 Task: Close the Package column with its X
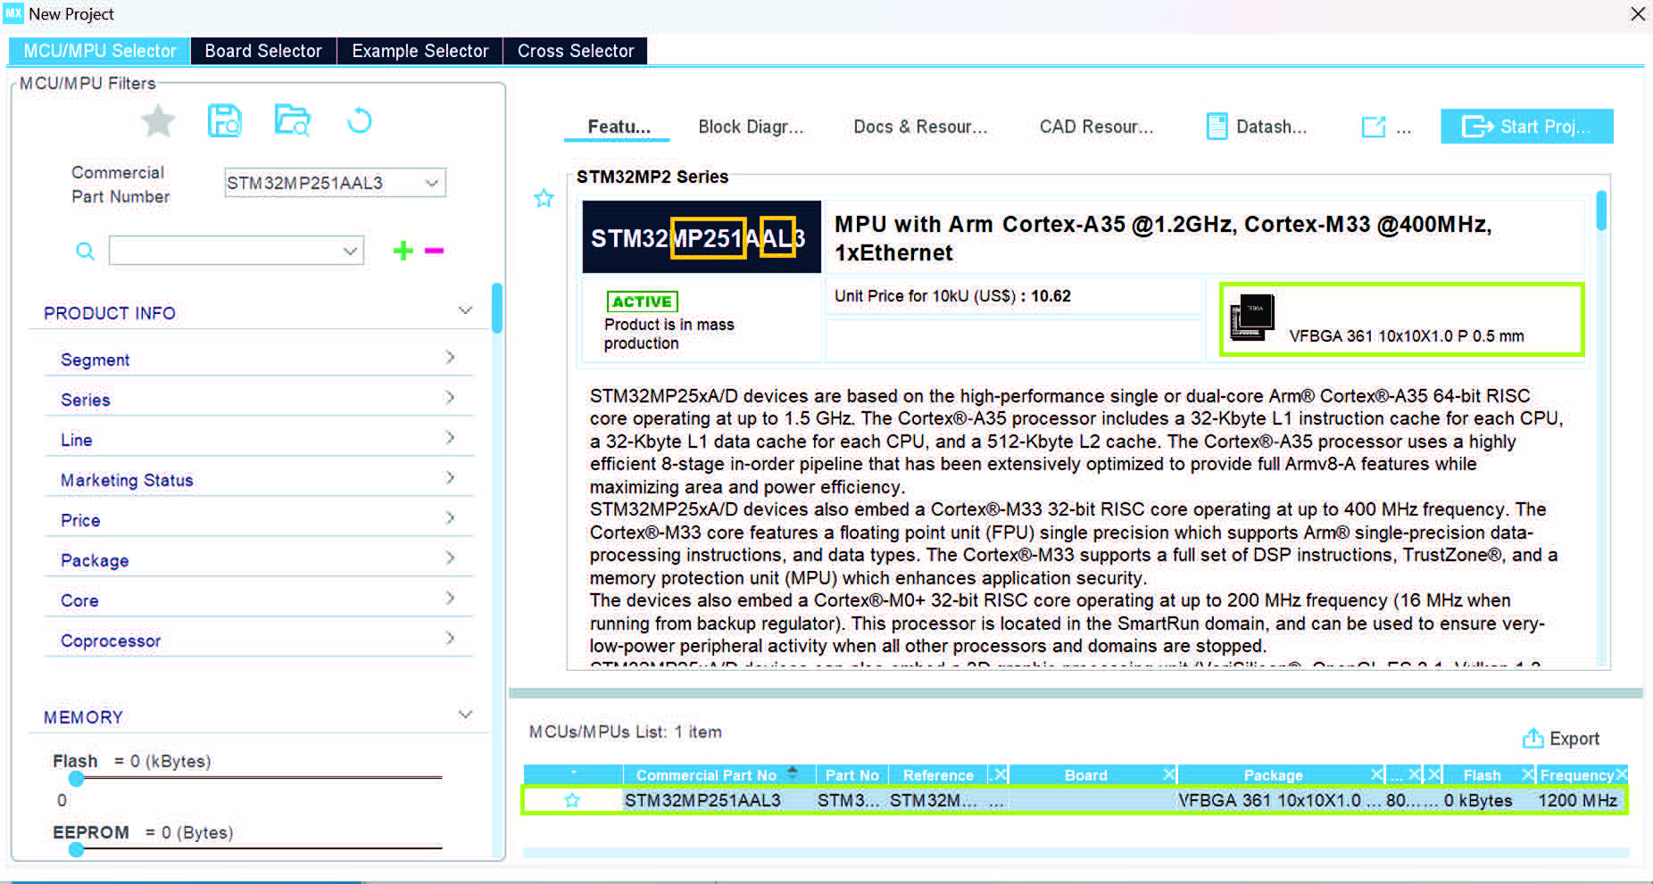[x=1377, y=774]
